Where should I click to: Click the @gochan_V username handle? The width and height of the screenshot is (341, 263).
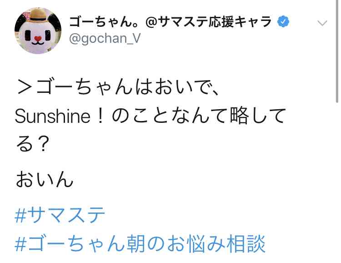105,39
